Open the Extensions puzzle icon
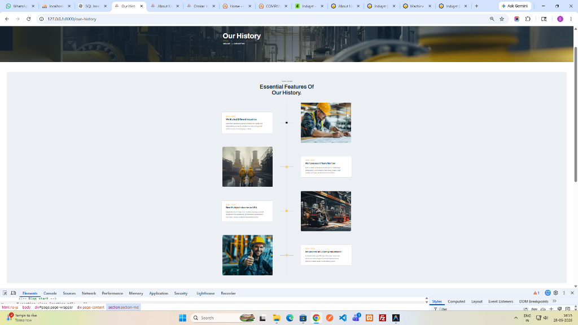Viewport: 578px width, 325px height. coord(528,19)
